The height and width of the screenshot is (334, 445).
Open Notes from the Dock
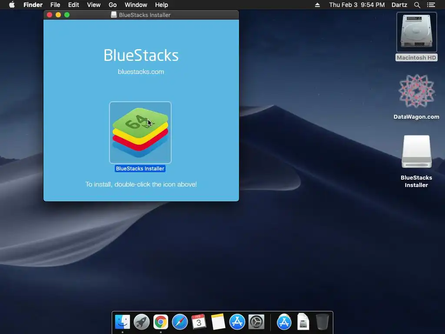(x=218, y=322)
